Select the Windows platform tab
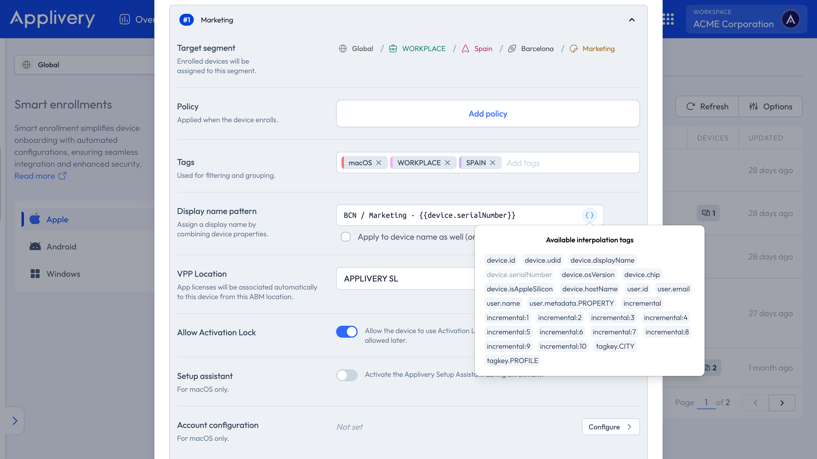The height and width of the screenshot is (459, 817). pyautogui.click(x=63, y=273)
